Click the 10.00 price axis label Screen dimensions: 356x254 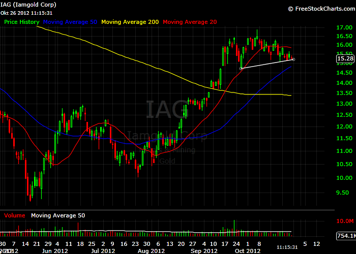point(344,178)
